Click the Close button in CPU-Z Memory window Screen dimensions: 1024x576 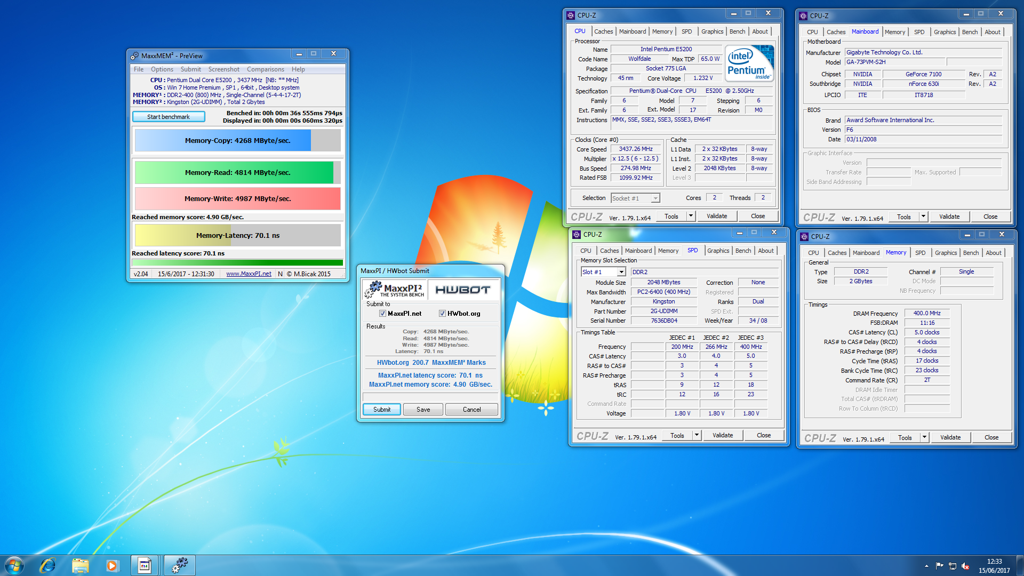(x=991, y=437)
